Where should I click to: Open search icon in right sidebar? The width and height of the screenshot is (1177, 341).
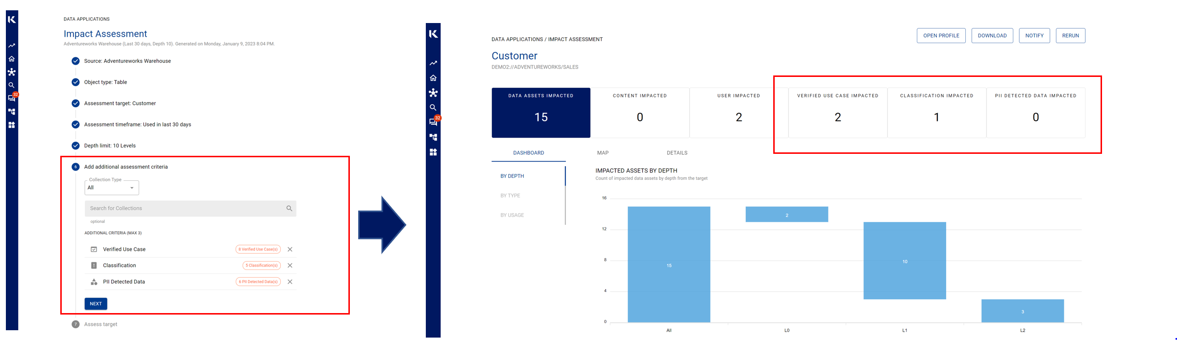click(433, 107)
